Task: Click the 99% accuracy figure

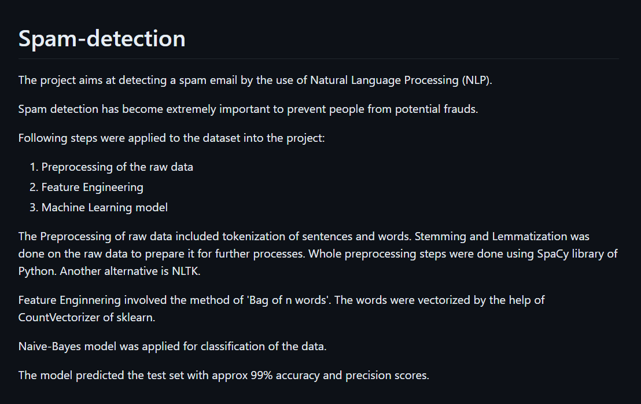Action: pyautogui.click(x=261, y=376)
